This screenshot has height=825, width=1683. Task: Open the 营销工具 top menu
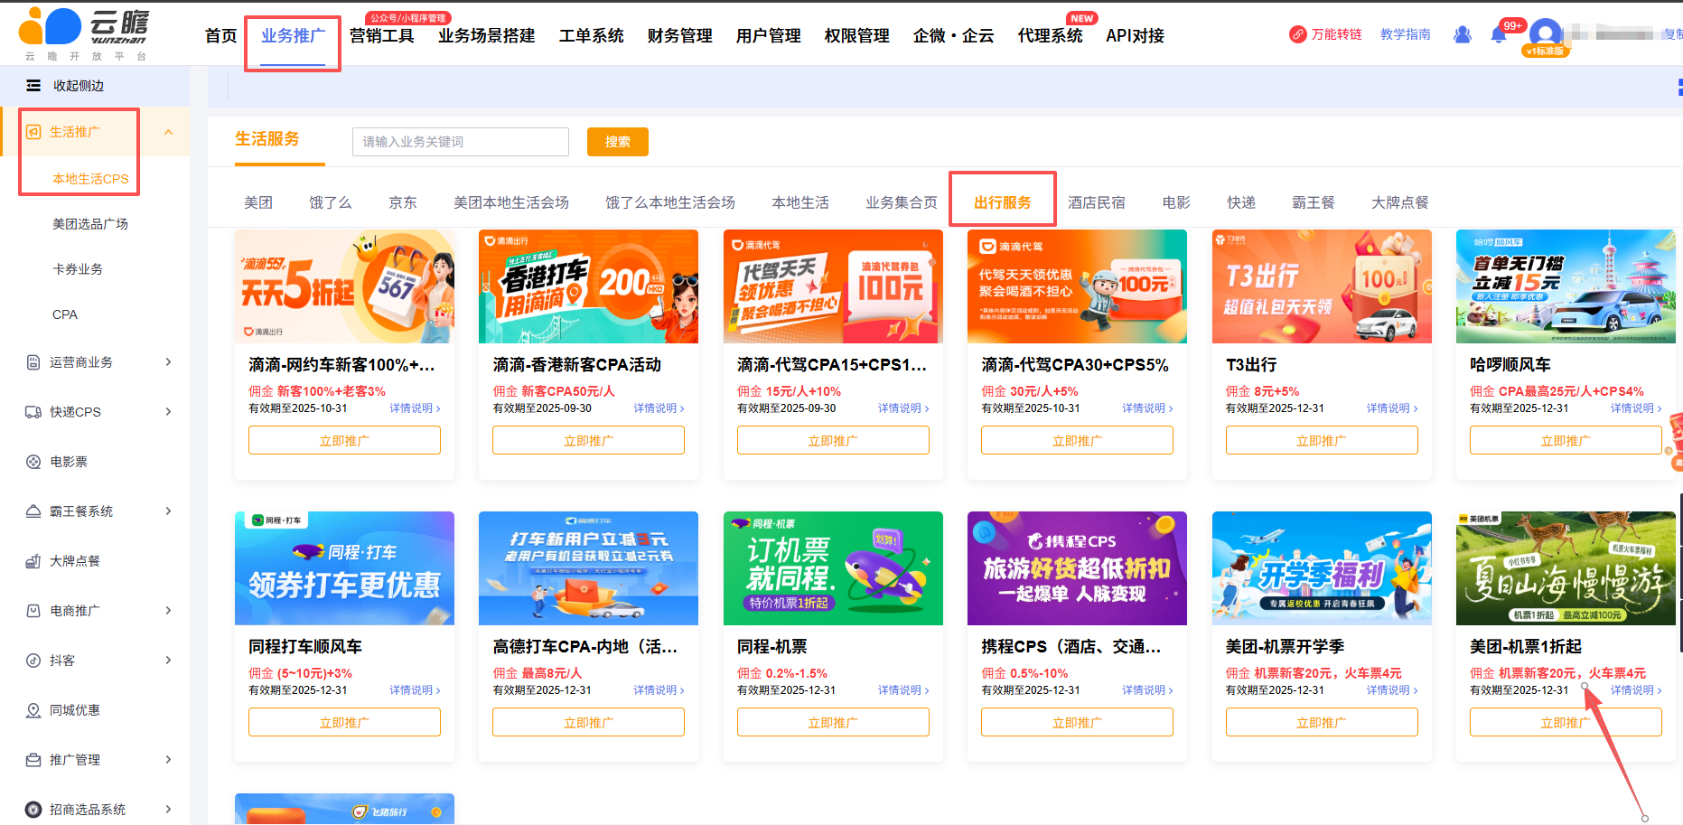pos(382,36)
